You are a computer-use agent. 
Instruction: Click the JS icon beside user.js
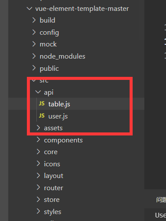42,115
